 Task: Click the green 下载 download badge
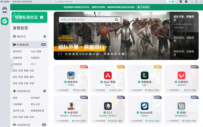tap(171, 2)
